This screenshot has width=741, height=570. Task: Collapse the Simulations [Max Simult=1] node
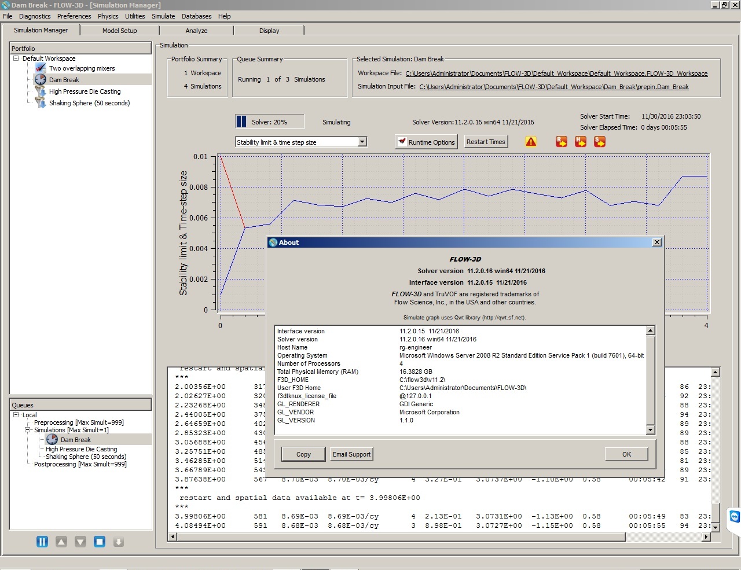[27, 430]
